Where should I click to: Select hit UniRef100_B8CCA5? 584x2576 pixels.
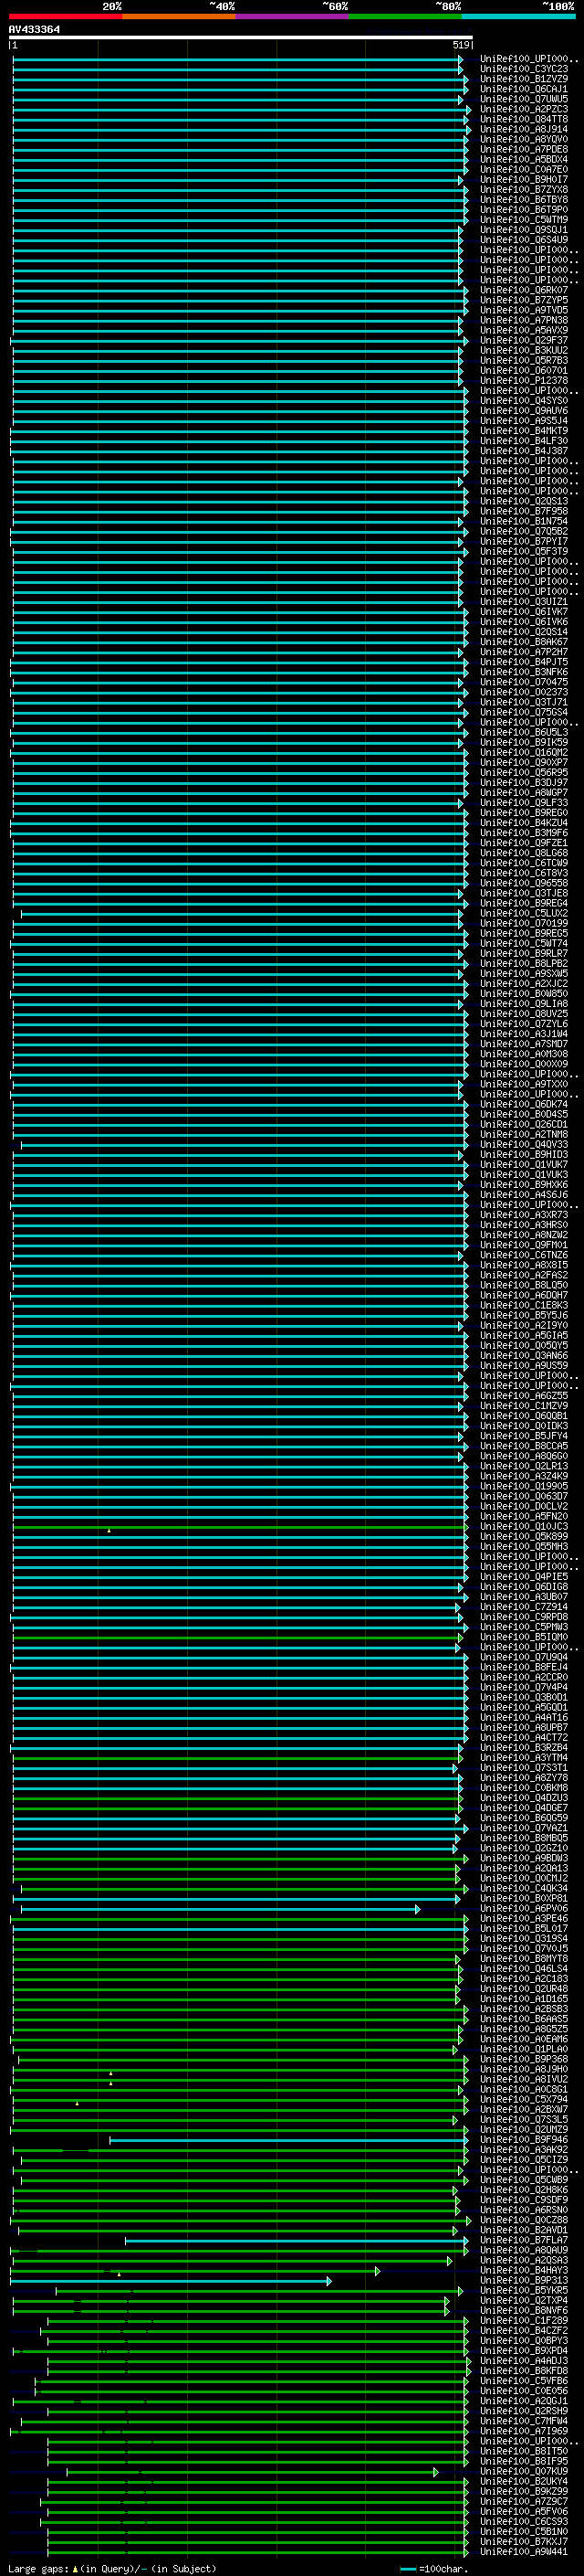click(x=524, y=1446)
